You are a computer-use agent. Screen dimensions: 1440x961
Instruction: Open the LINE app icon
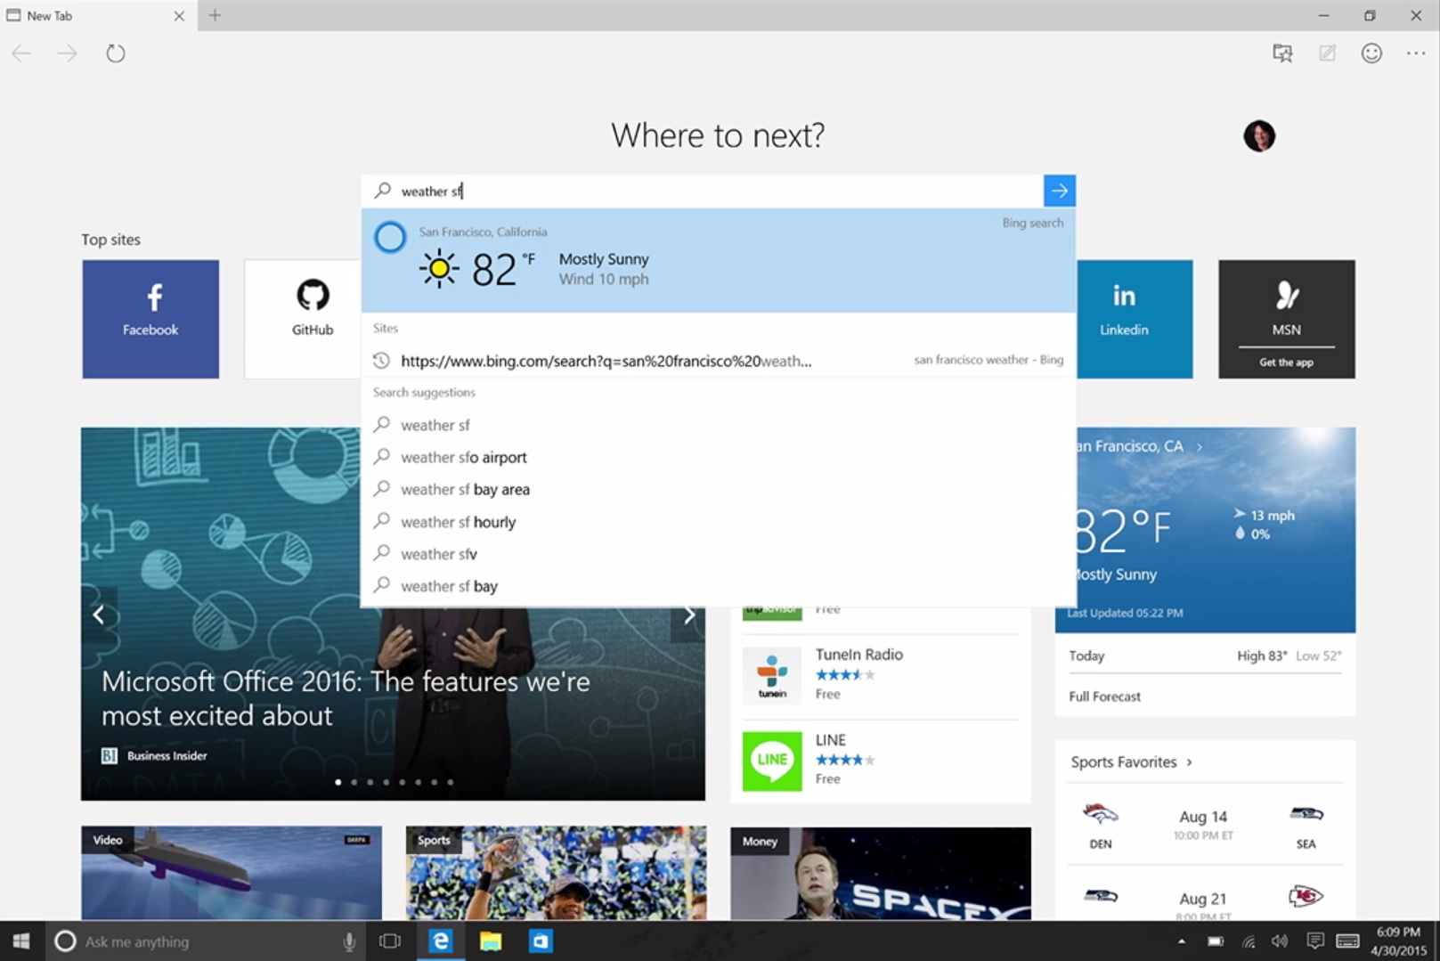coord(772,761)
